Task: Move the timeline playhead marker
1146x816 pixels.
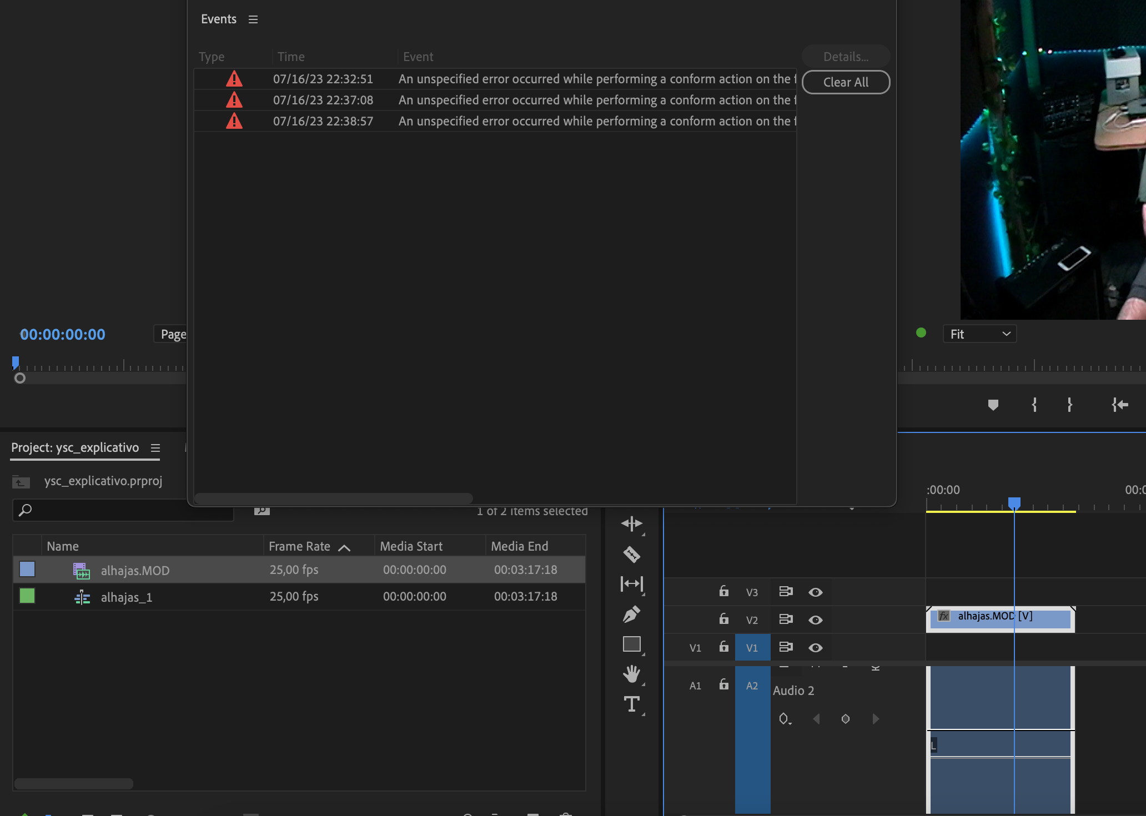Action: [1015, 502]
